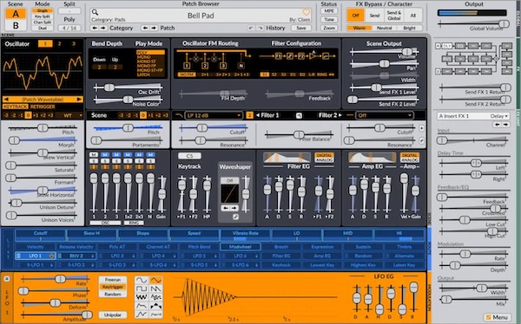Load previous patch with left arrow
This screenshot has width=521, height=324.
coord(145,29)
